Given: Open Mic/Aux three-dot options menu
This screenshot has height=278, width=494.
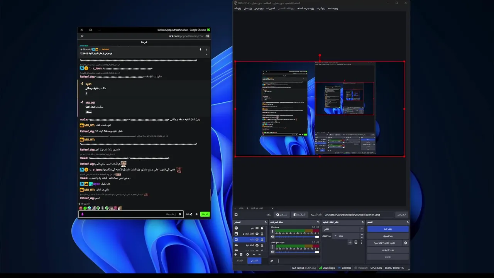Looking at the screenshot, I should [x=272, y=231].
